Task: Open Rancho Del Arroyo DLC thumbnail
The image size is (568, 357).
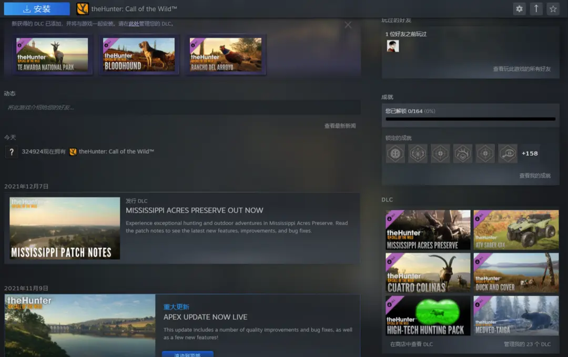Action: click(226, 55)
